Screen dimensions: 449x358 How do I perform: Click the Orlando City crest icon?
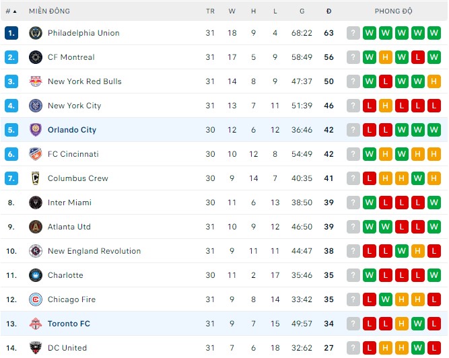click(x=36, y=130)
